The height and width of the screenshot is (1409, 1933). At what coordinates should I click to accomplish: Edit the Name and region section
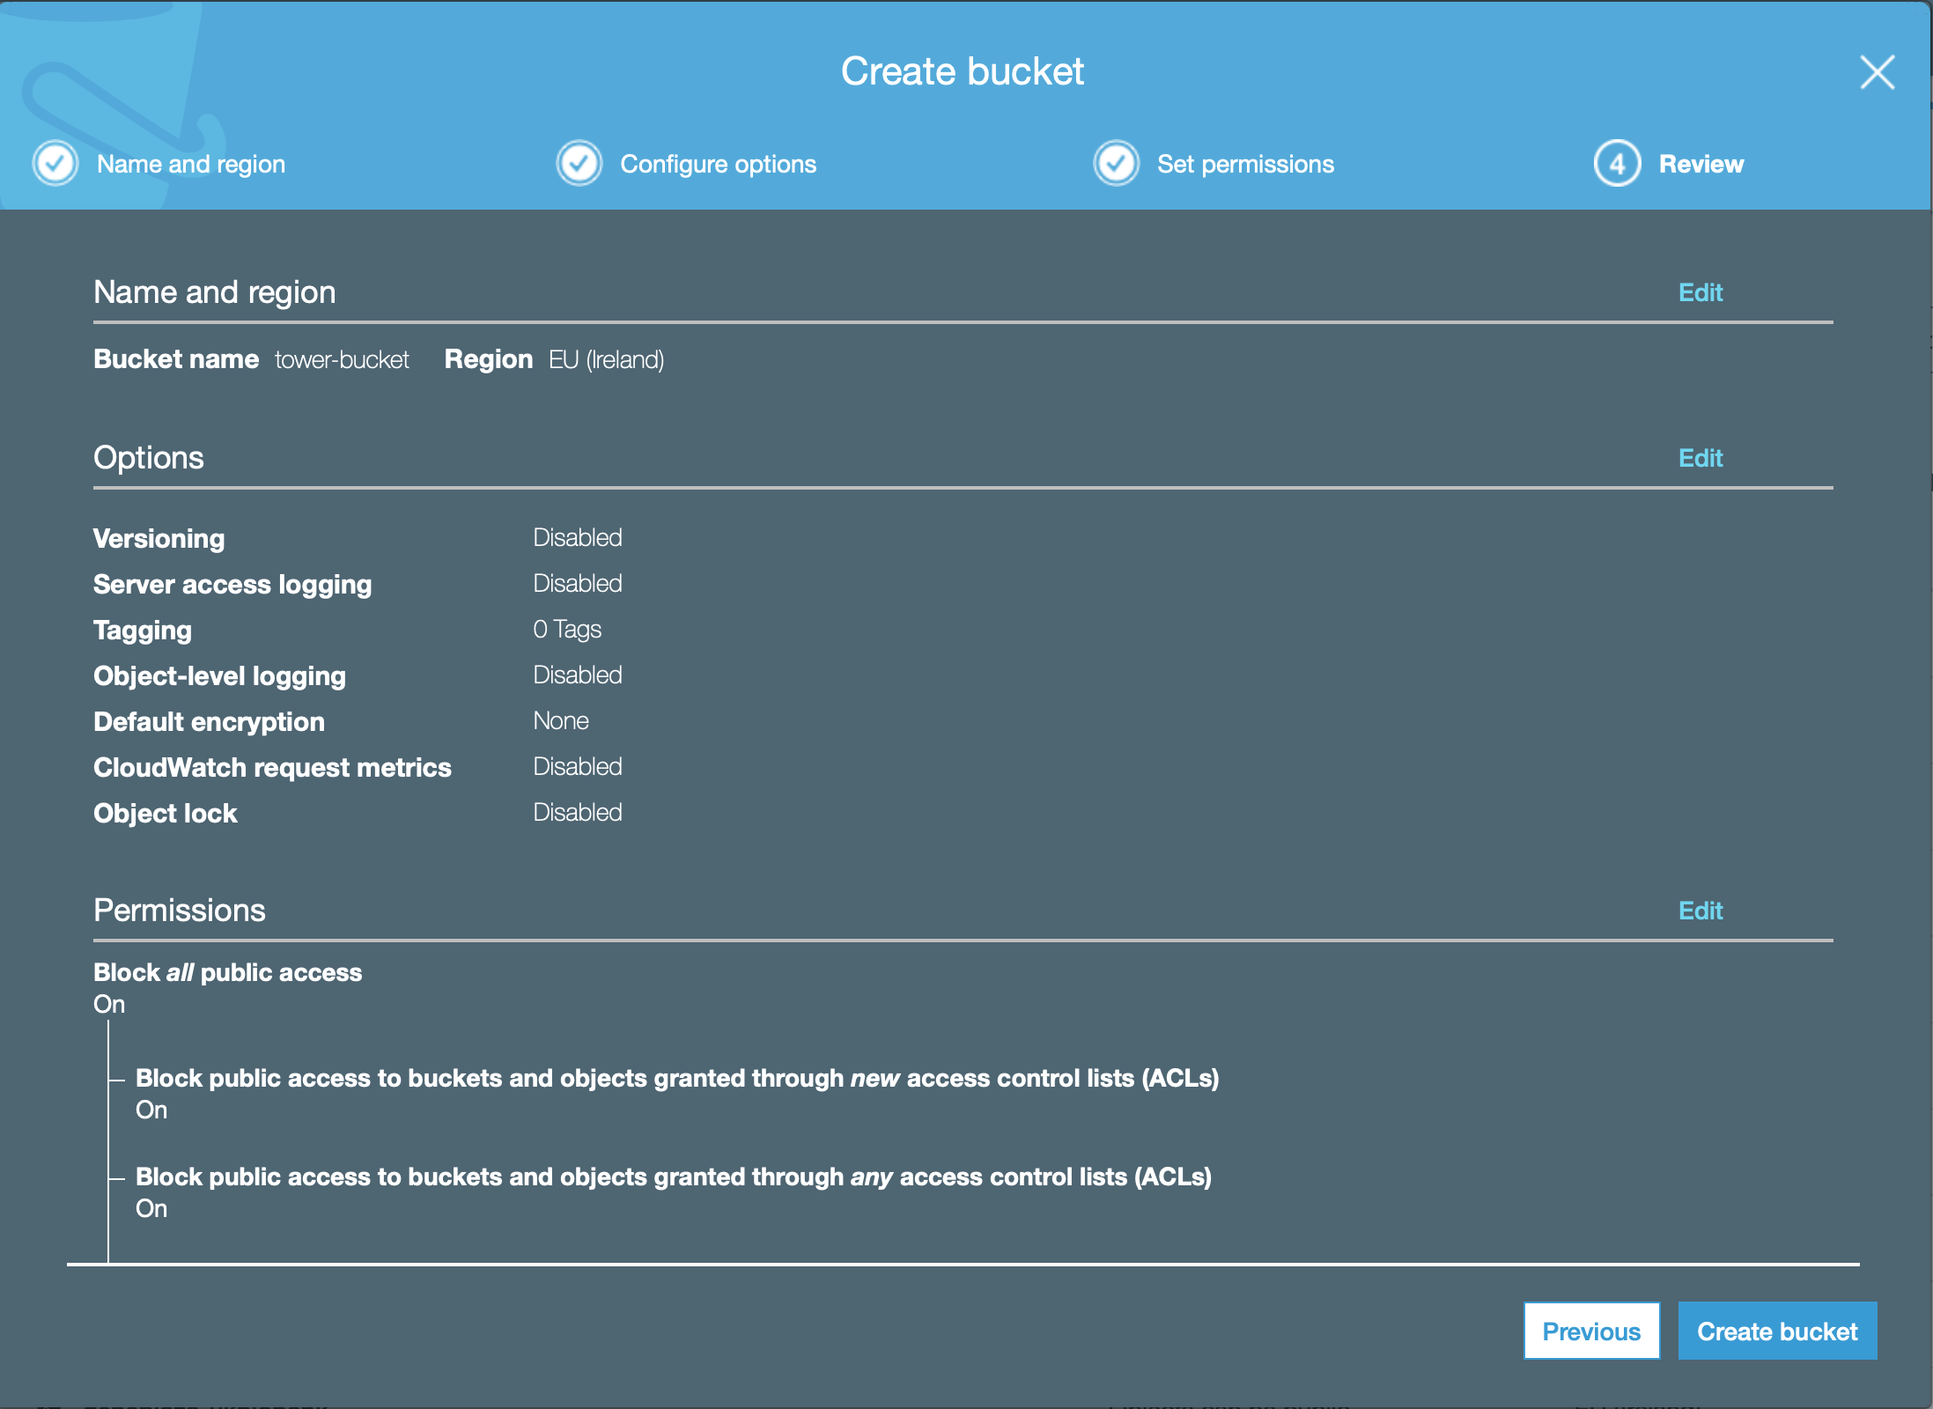1700,292
